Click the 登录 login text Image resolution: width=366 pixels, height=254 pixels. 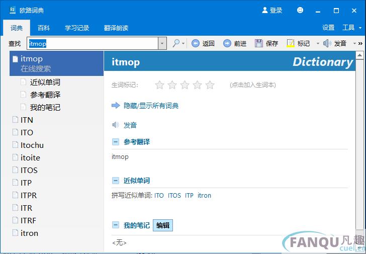click(276, 10)
